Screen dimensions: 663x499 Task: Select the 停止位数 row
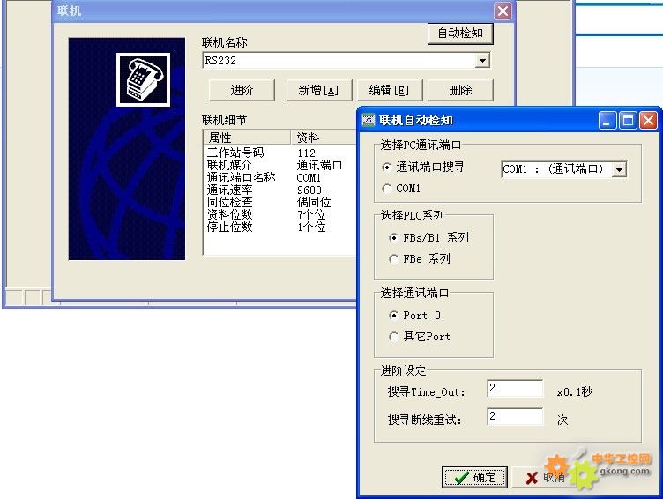point(279,227)
